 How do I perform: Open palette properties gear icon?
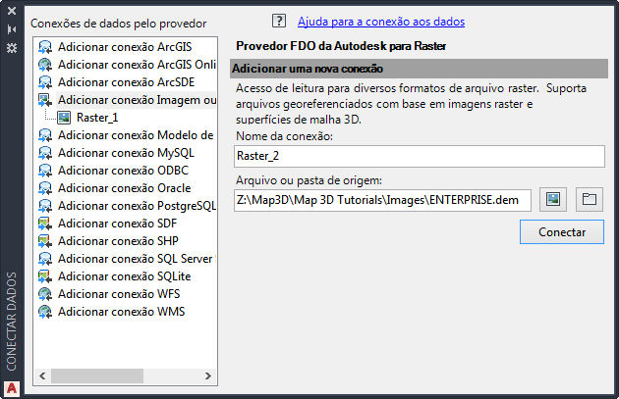tap(12, 48)
